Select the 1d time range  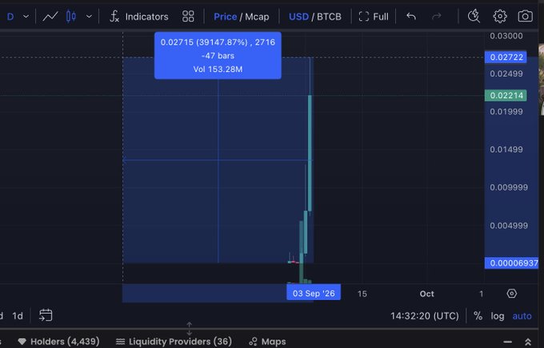click(x=18, y=316)
